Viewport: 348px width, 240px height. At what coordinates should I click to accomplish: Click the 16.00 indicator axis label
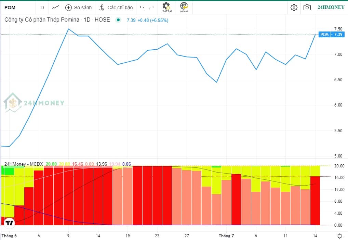coord(339,178)
